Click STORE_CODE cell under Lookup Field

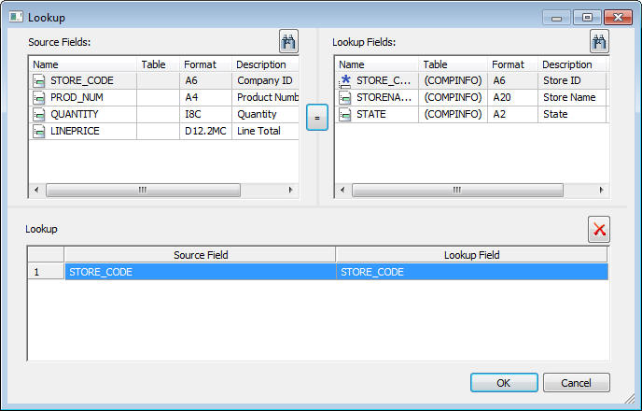click(x=472, y=272)
